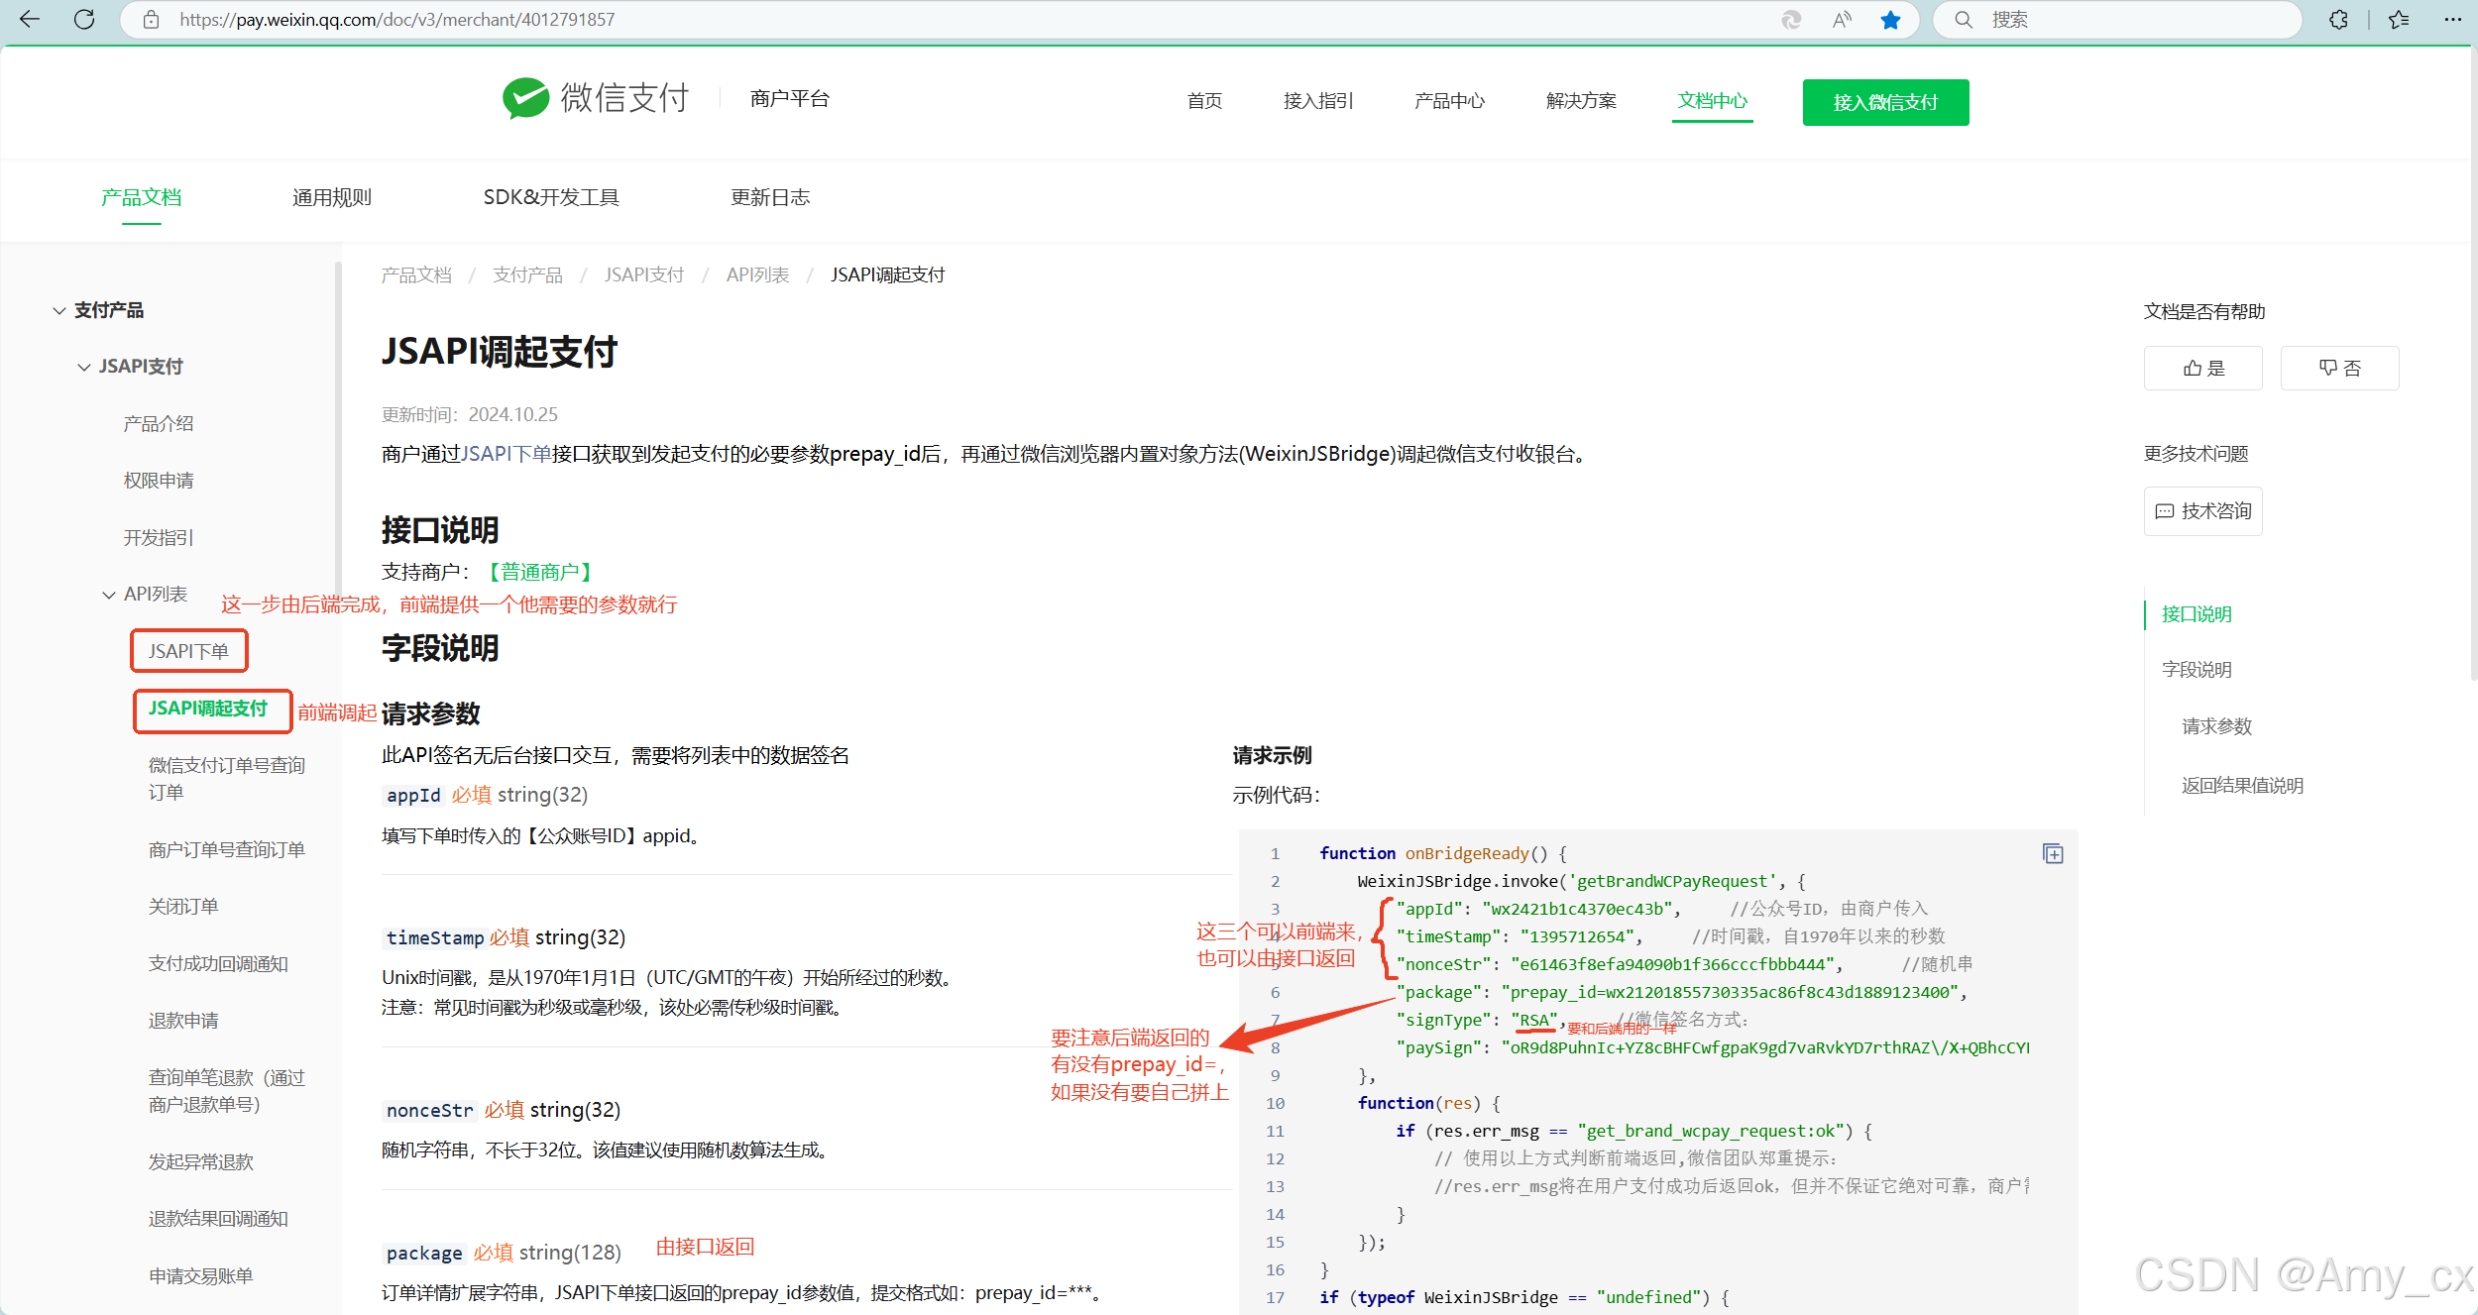This screenshot has height=1315, width=2478.
Task: Open 权限申请 in the sidebar
Action: point(159,481)
